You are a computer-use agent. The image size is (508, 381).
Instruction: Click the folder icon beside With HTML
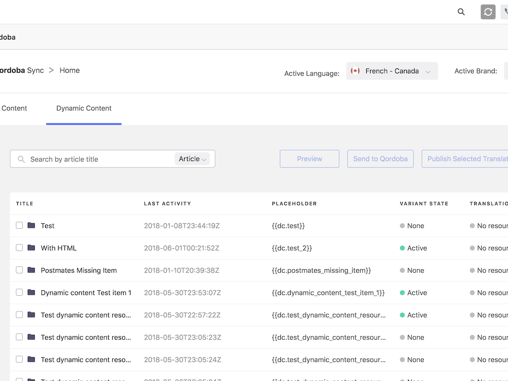pos(31,248)
